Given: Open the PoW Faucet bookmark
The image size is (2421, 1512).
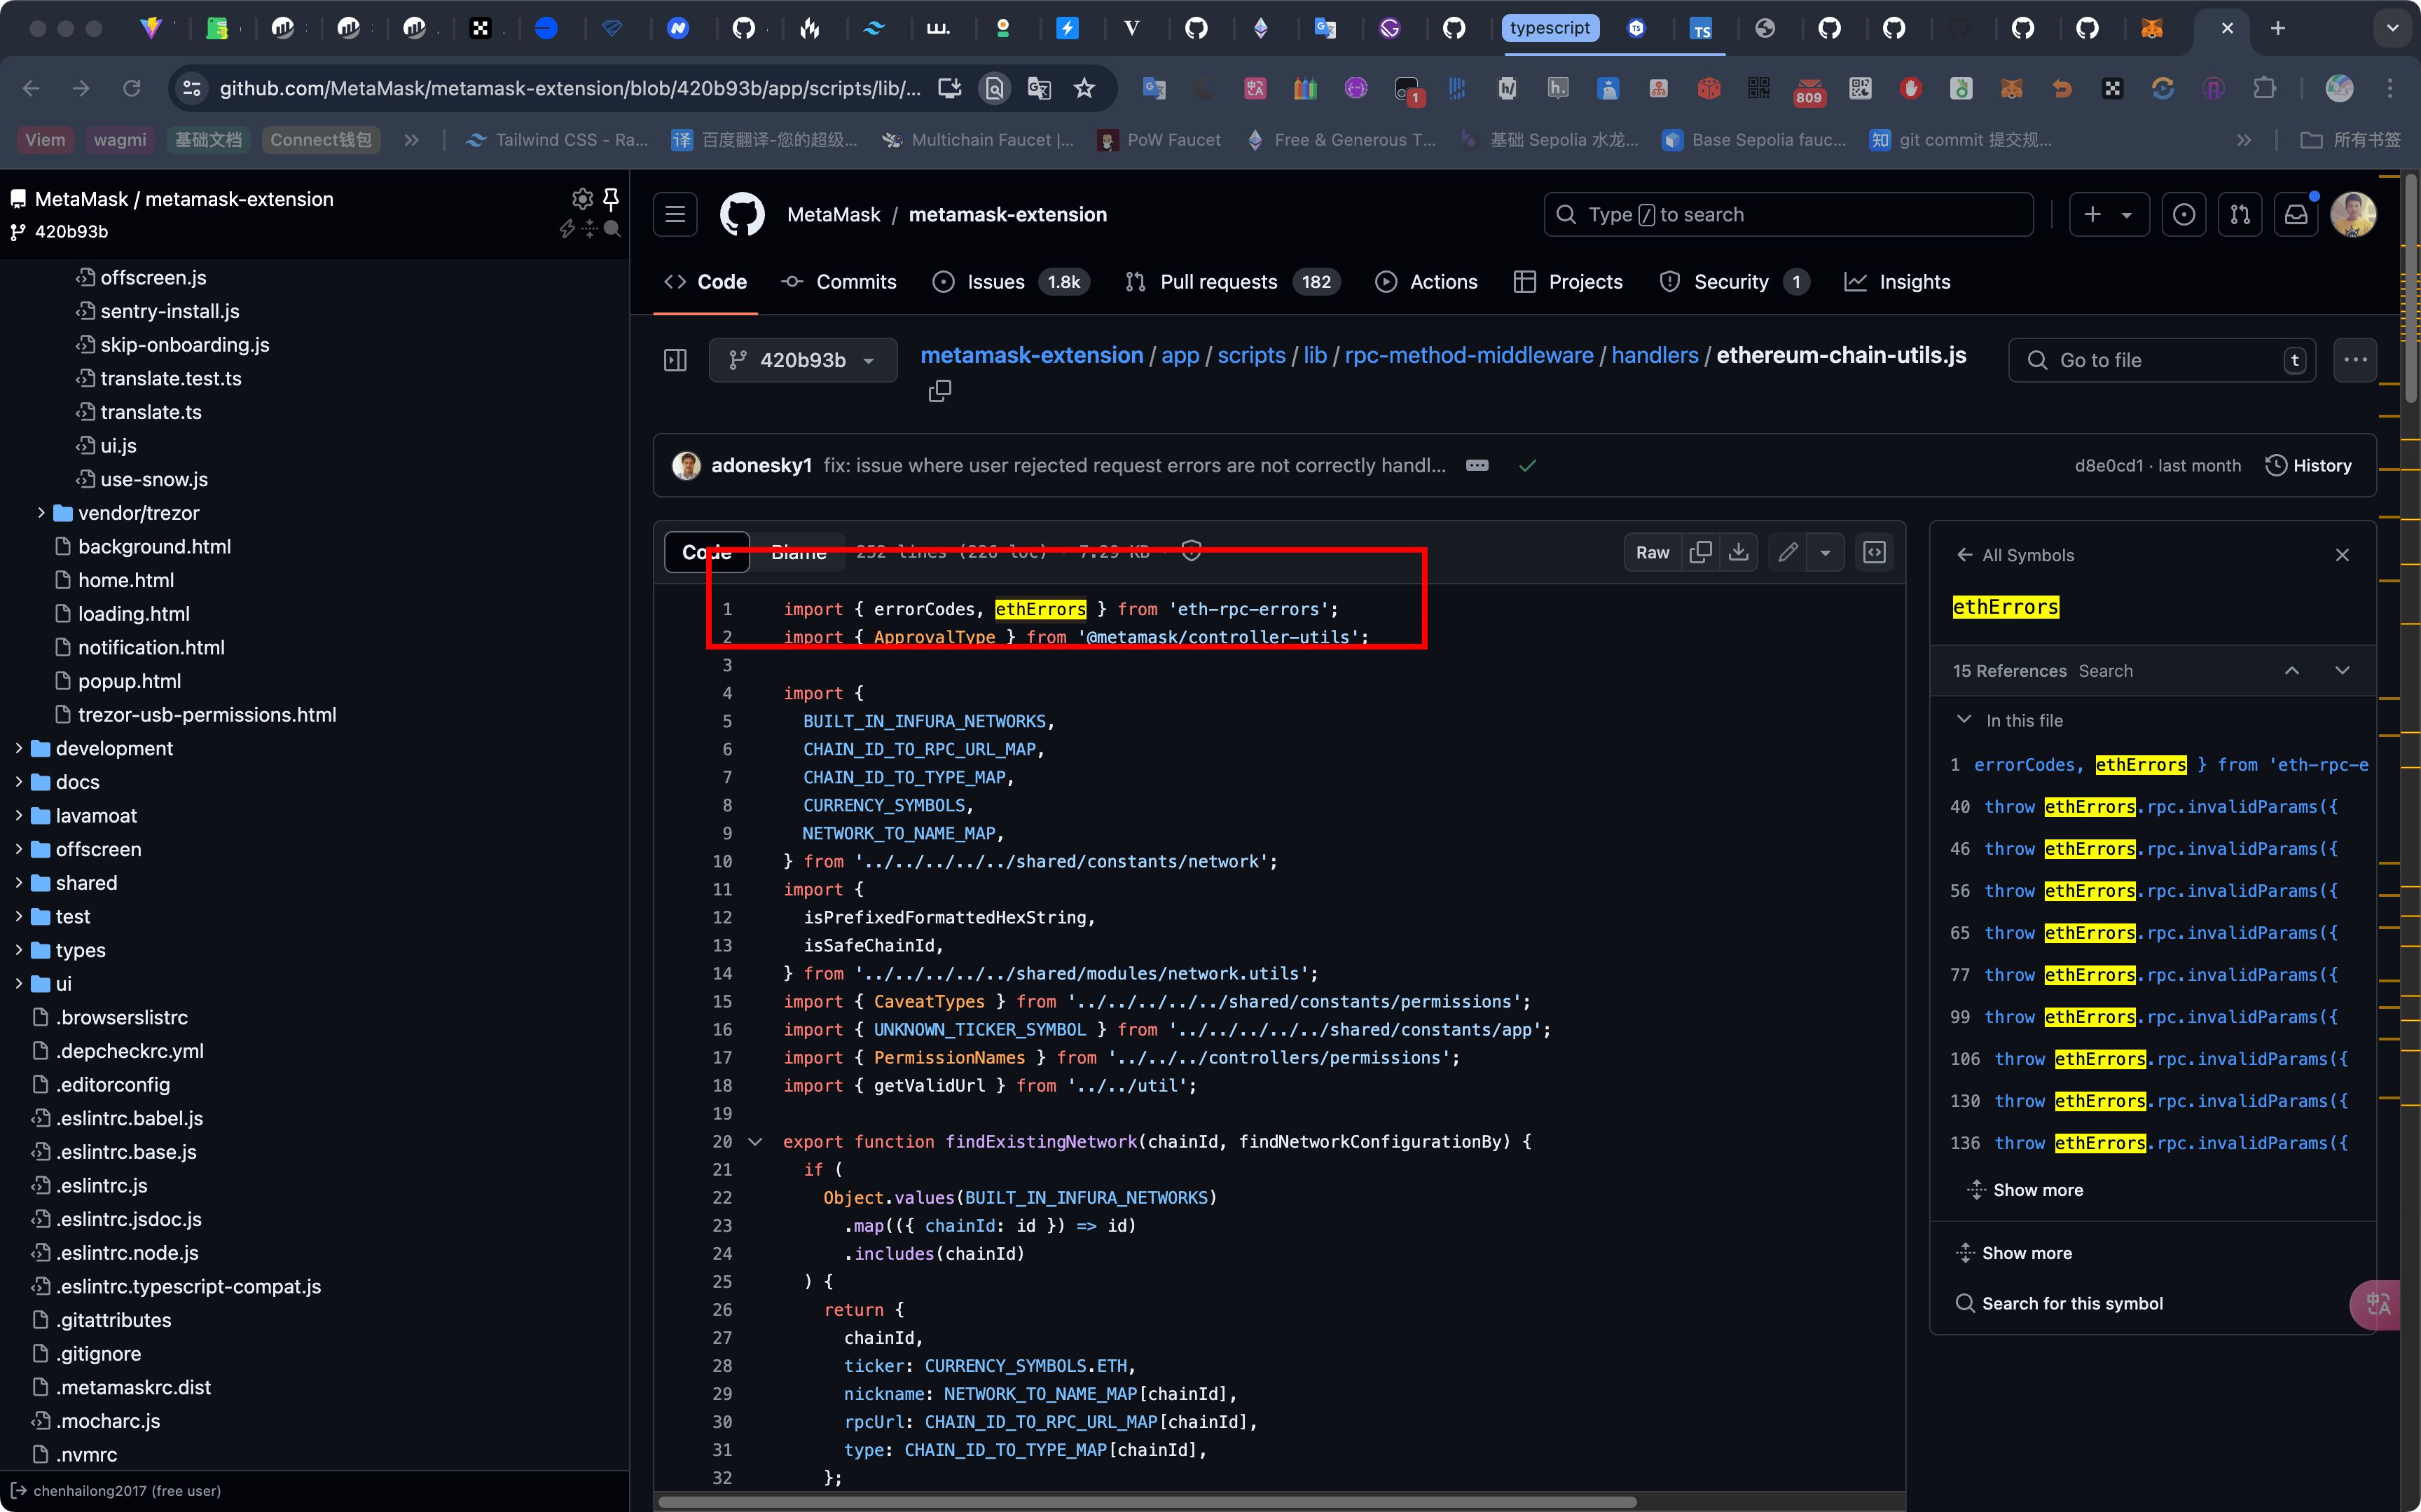Looking at the screenshot, I should coord(1159,140).
